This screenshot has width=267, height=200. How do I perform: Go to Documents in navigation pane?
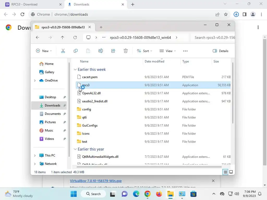[x=49, y=114]
